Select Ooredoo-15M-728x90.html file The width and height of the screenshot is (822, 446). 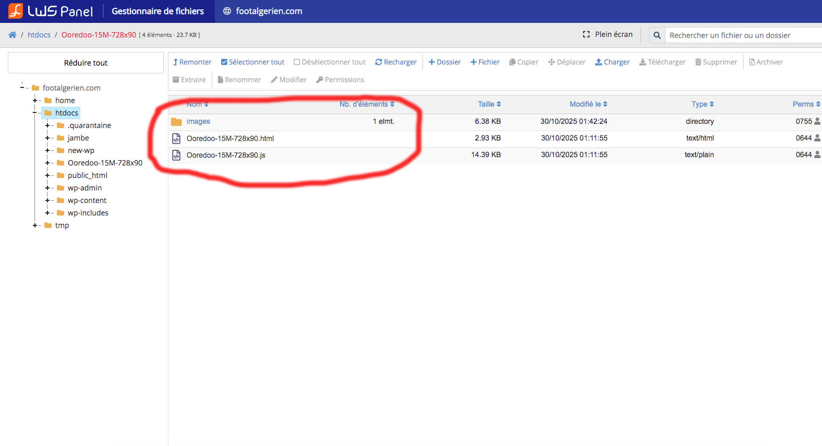pos(230,138)
